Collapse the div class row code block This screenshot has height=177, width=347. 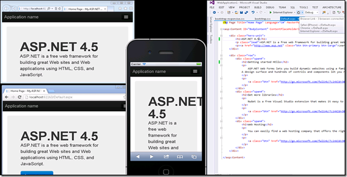(x=221, y=56)
